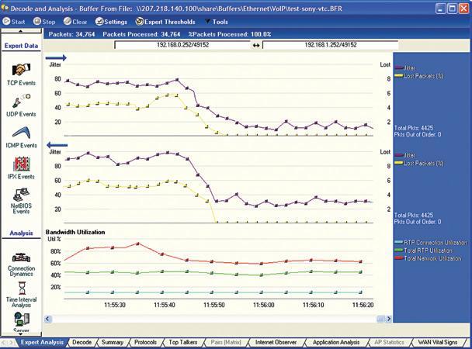
Task: Click Jitter legend swatch in second chart
Action: 399,155
